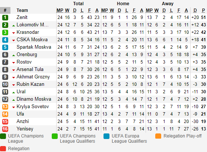Screen dimensions: 207x152
Task: Open the Krylya Sovetov team link
Action: [x=33, y=107]
